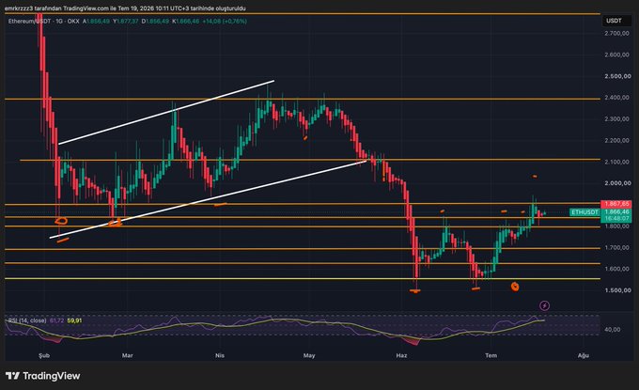Click the 1.600,00 price axis label
The width and height of the screenshot is (639, 390).
617,269
